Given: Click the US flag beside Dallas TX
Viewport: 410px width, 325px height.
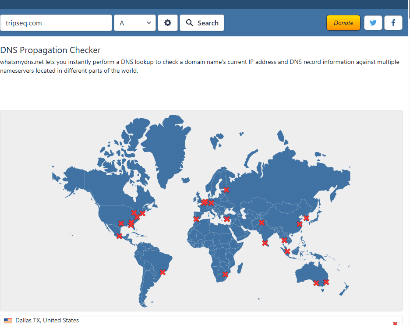Looking at the screenshot, I should pos(8,321).
